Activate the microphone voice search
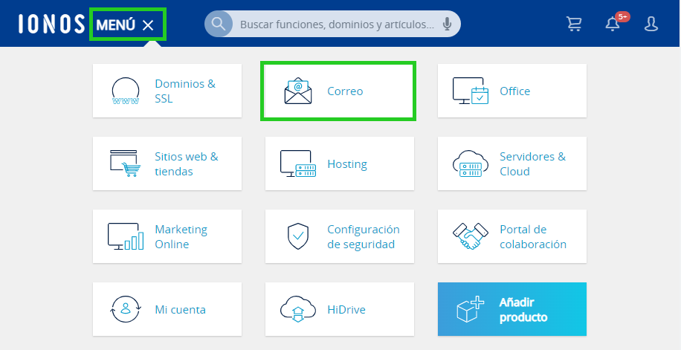 coord(447,25)
